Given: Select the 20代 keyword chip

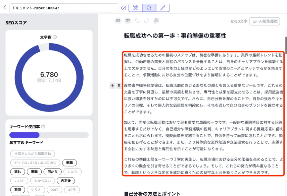Looking at the screenshot, I should pos(54,190).
